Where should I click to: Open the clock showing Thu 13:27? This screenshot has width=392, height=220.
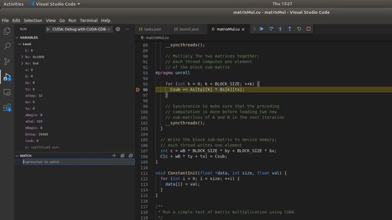click(282, 4)
